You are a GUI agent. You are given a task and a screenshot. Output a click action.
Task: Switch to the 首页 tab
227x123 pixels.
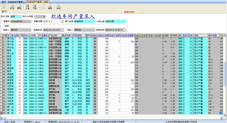click(4, 2)
